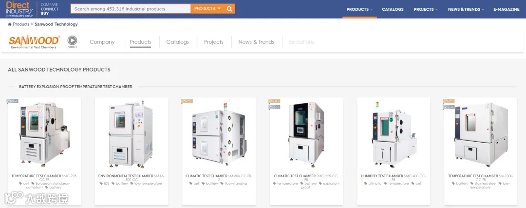Click the DirectIndustry logo
The width and height of the screenshot is (526, 208).
click(x=19, y=9)
